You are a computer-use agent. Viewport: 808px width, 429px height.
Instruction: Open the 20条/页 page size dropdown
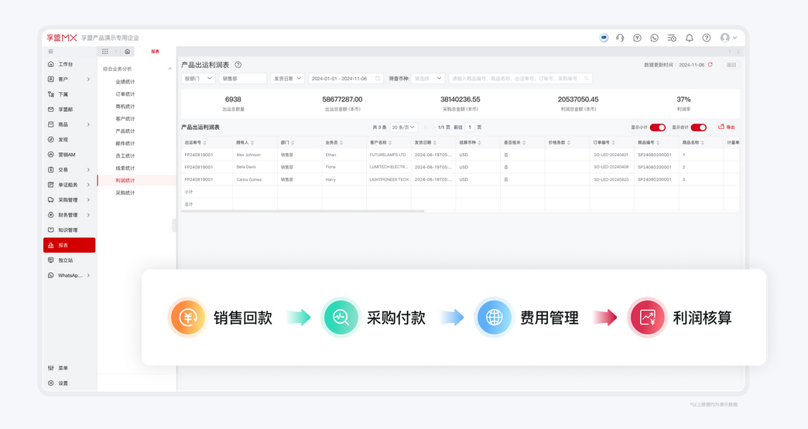pyautogui.click(x=403, y=128)
